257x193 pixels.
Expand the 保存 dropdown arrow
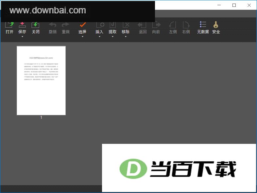(x=22, y=36)
